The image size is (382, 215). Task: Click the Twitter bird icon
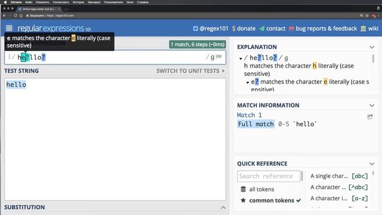click(x=195, y=29)
